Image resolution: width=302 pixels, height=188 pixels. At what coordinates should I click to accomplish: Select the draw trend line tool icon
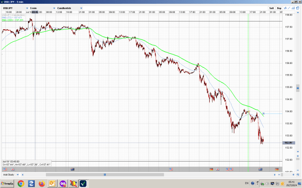tap(289, 8)
